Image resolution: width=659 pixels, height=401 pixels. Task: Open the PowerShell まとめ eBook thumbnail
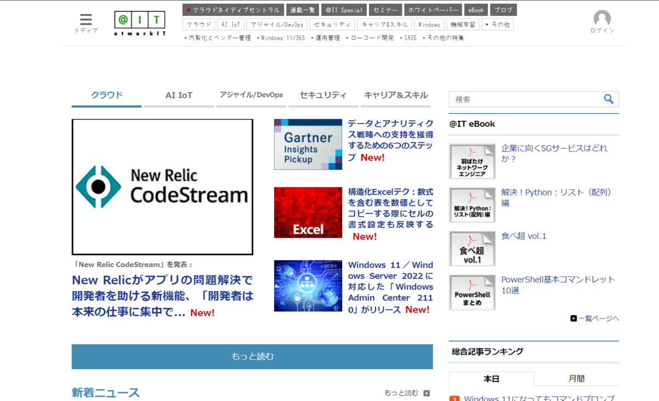pyautogui.click(x=472, y=292)
